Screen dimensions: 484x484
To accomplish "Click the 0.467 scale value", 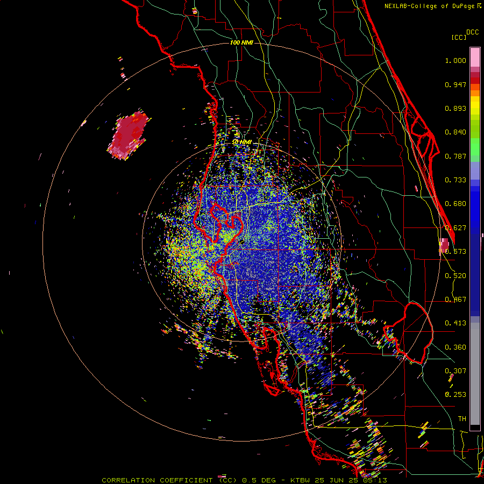I will [455, 300].
